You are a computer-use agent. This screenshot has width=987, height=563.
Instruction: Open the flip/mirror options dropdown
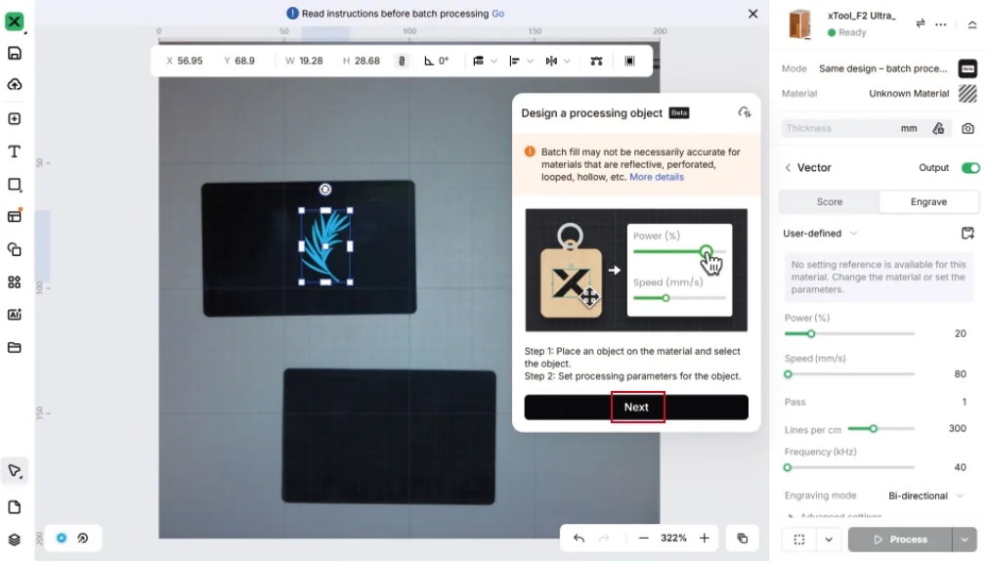(x=558, y=61)
